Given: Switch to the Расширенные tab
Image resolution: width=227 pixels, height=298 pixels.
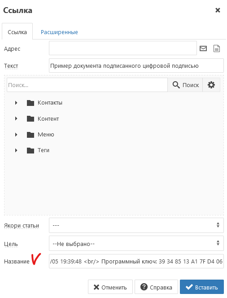Looking at the screenshot, I should click(x=59, y=32).
